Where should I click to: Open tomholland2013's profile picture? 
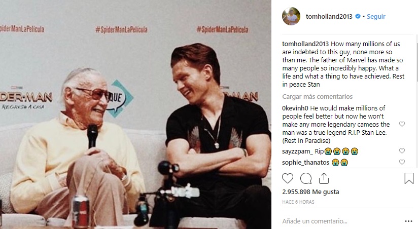coord(291,16)
